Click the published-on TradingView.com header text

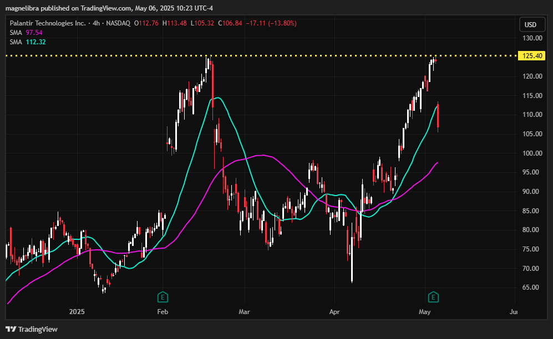click(109, 8)
